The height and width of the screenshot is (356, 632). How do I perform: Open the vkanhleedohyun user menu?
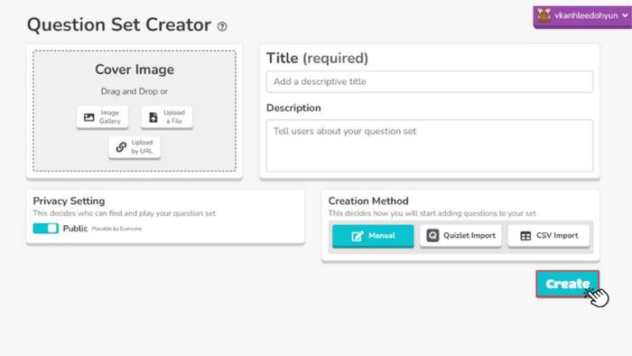pyautogui.click(x=582, y=16)
